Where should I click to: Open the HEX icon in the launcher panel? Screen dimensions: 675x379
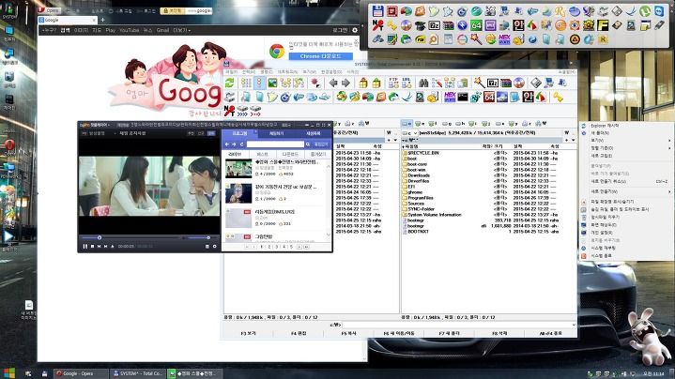click(x=504, y=39)
